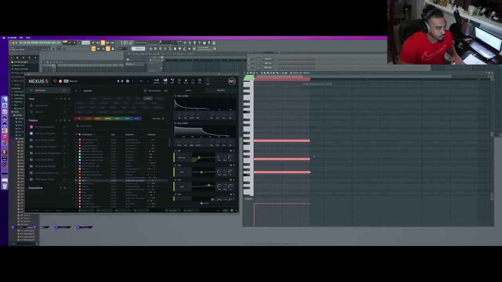
Task: Open Artist Series KSHMR folder
Action: (45, 166)
